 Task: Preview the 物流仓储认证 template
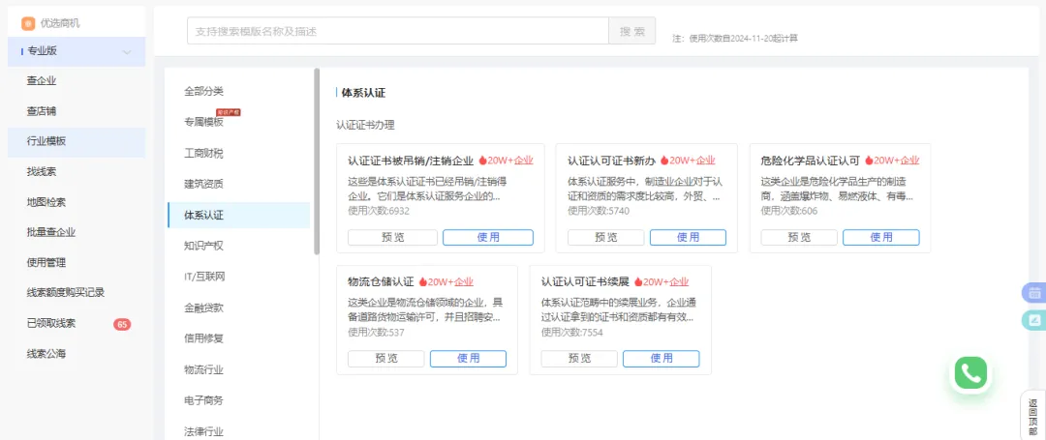click(x=386, y=359)
